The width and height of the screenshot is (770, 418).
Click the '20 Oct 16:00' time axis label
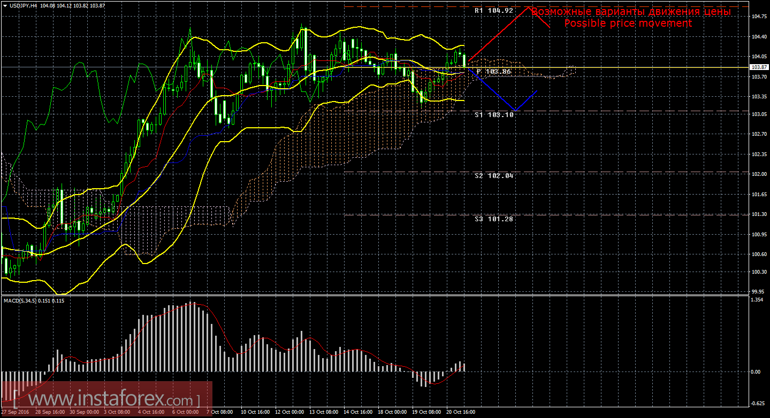coord(461,412)
